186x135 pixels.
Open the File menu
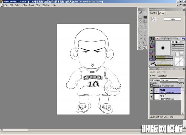tap(6, 5)
